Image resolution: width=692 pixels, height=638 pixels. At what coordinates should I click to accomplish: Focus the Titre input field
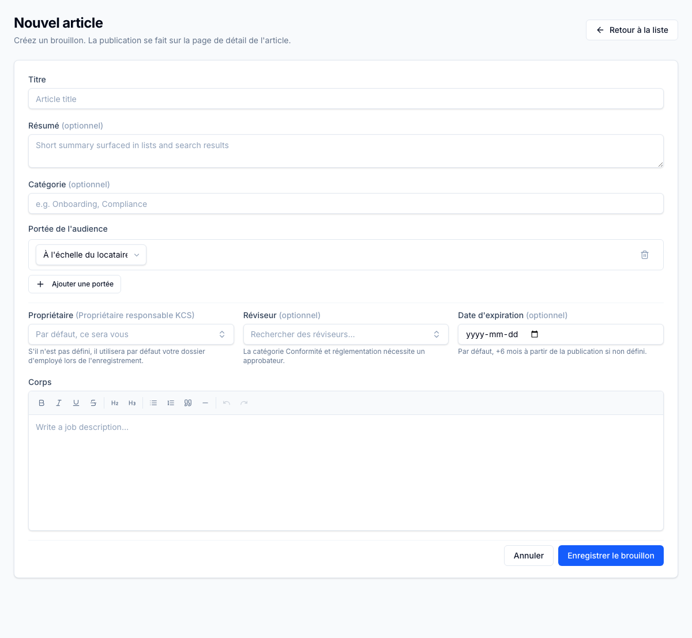[x=346, y=99]
